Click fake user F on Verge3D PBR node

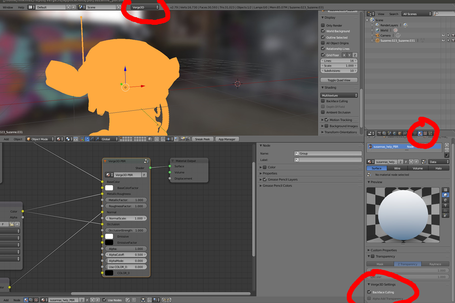pyautogui.click(x=144, y=175)
